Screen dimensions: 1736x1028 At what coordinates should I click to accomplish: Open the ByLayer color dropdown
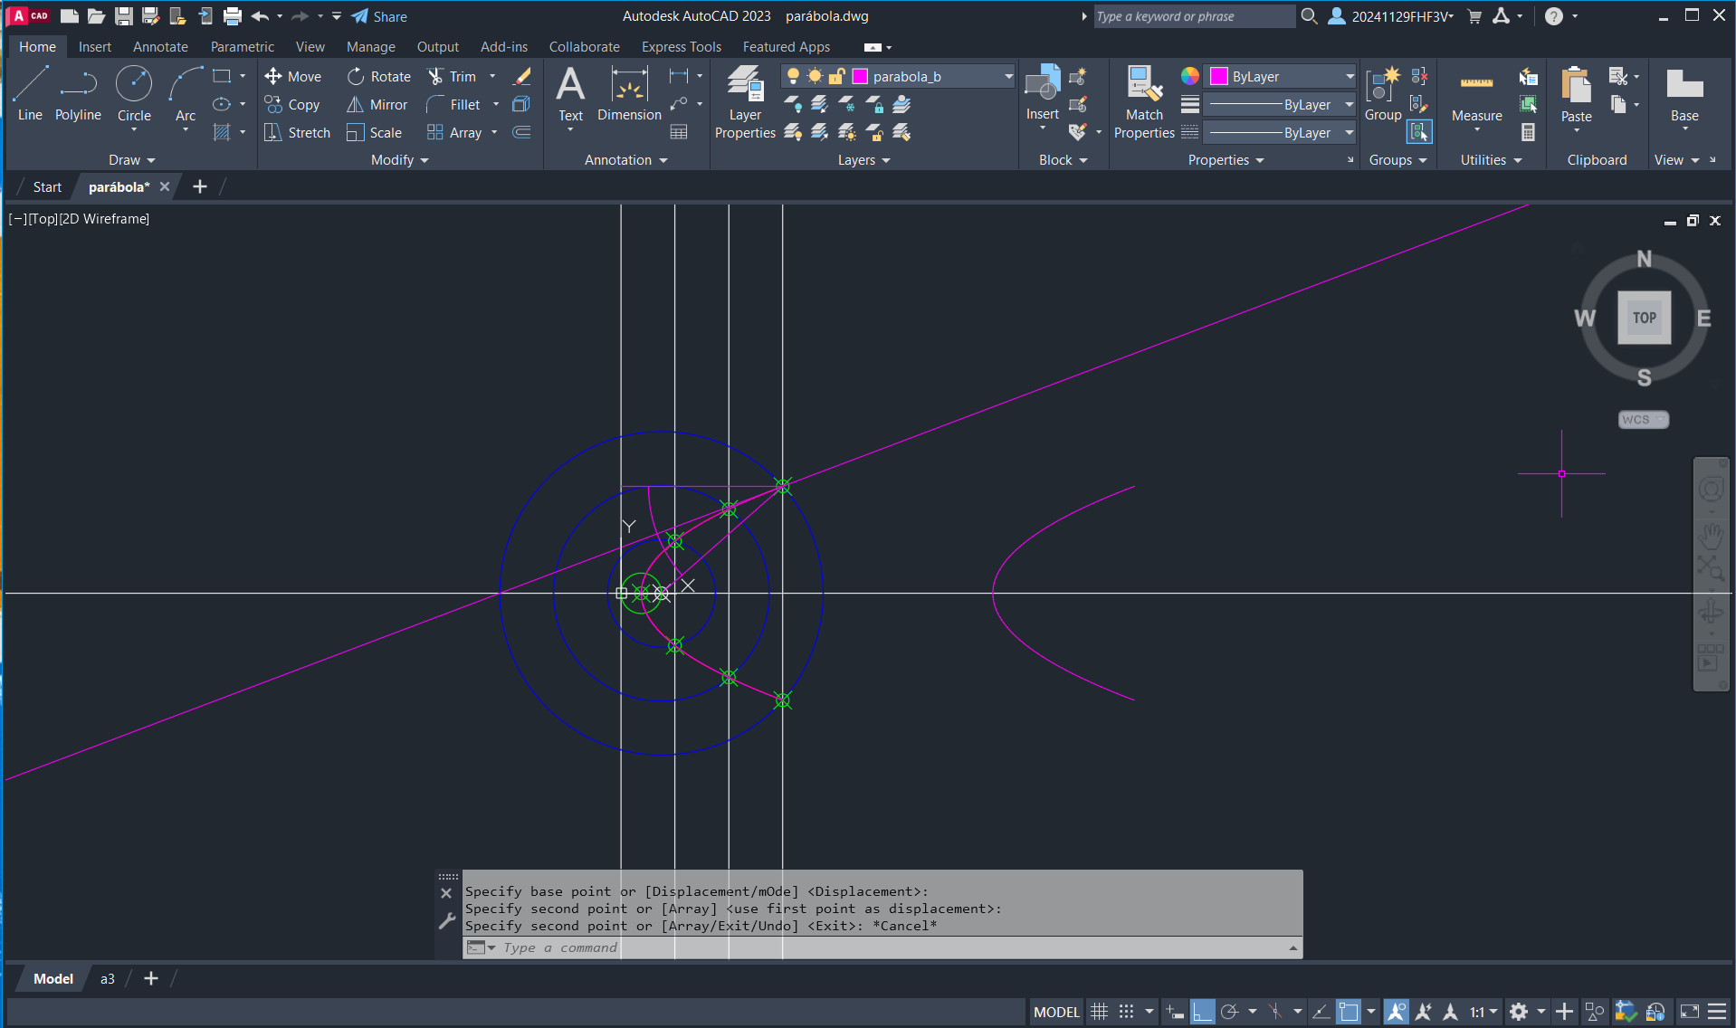click(x=1350, y=77)
